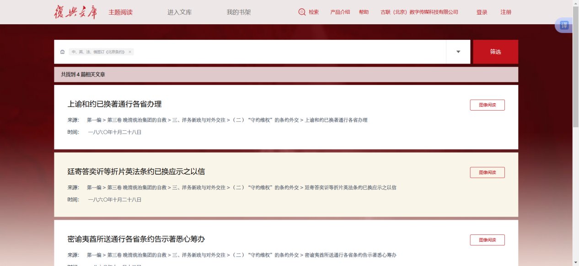Click 注册 to register
579x266 pixels.
[506, 12]
